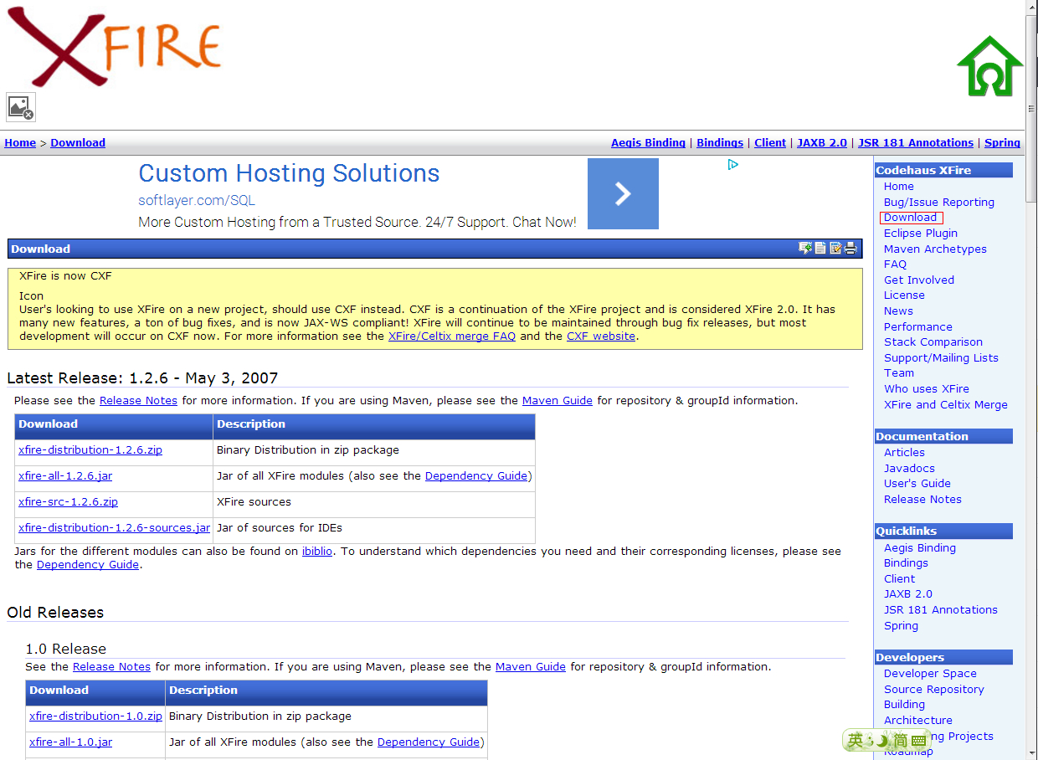1038x760 pixels.
Task: Click the 'Latest Release: 1.2.6 - May 3, 2007' heading
Action: coord(142,378)
